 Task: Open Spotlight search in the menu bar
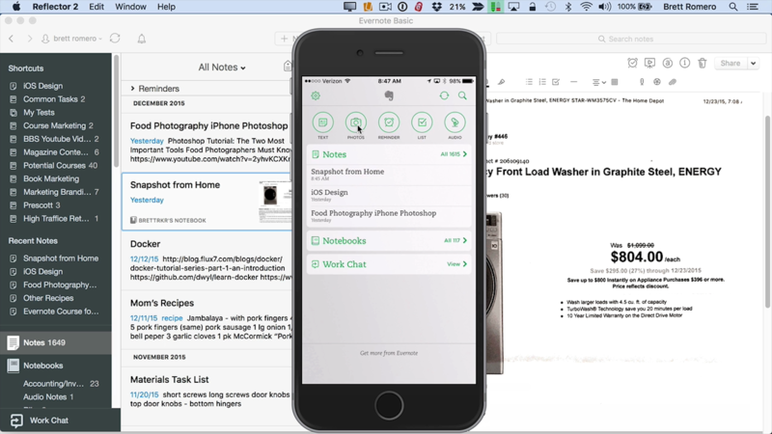[x=733, y=7]
